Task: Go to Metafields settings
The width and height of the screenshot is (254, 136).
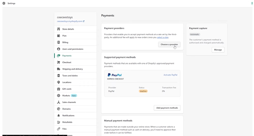Action: pyautogui.click(x=75, y=122)
